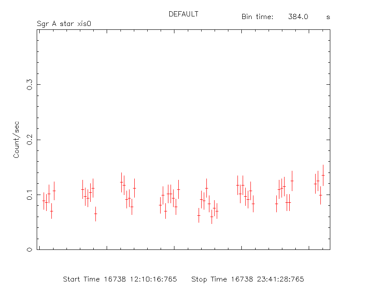Select the "Start Time 16738 12:10:16:765" text

click(x=120, y=279)
